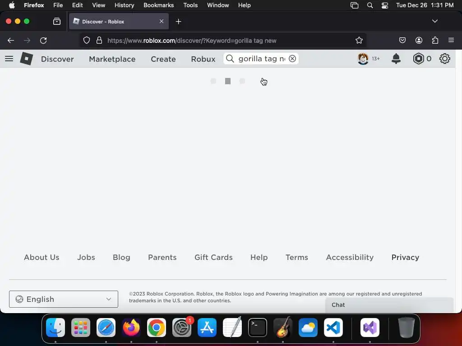
Task: Open System Settings from the dock
Action: (x=182, y=328)
